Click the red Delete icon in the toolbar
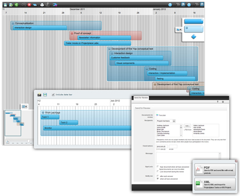This screenshot has width=240, height=196. 29,5
